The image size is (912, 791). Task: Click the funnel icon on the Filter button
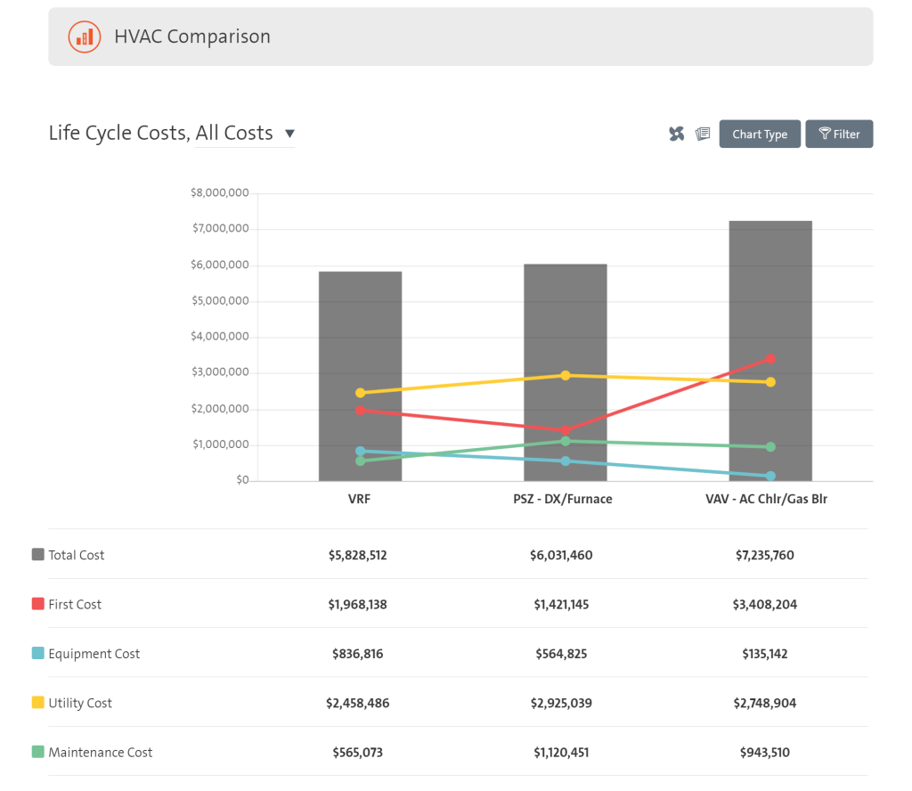(824, 134)
